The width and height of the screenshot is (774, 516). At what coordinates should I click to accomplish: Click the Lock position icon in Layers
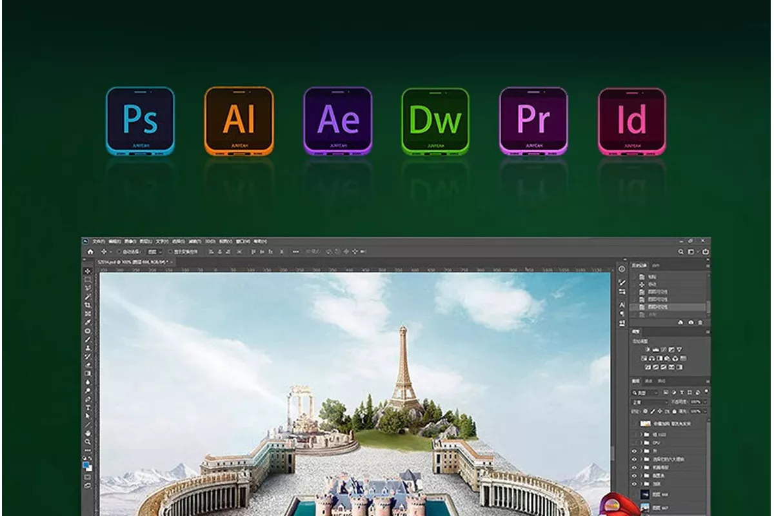pyautogui.click(x=659, y=411)
